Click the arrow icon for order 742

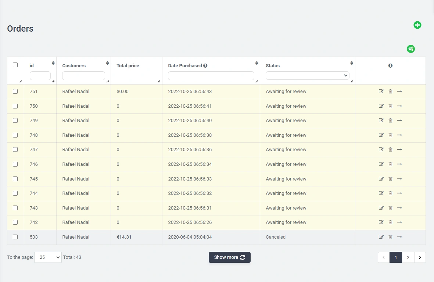(399, 222)
